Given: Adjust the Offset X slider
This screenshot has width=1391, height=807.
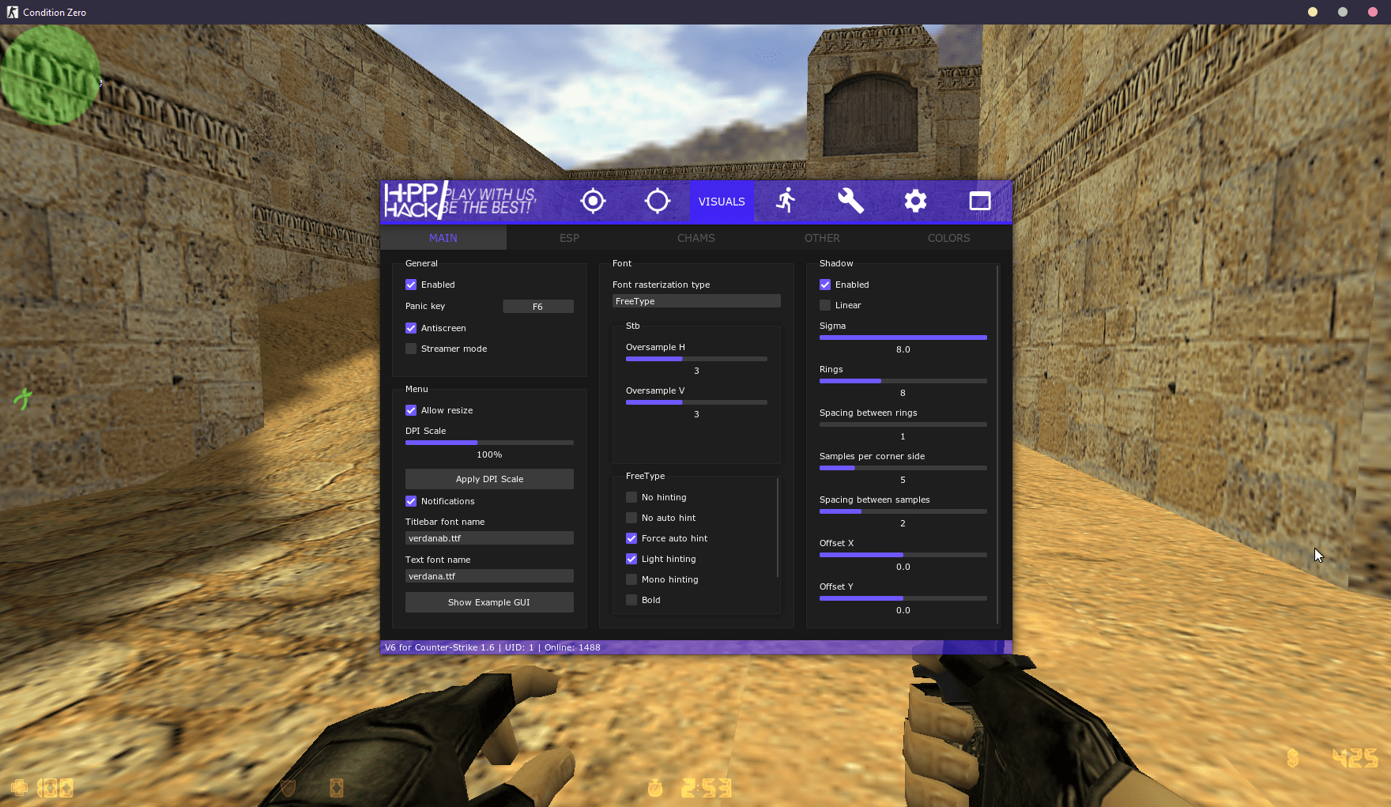Looking at the screenshot, I should 903,555.
